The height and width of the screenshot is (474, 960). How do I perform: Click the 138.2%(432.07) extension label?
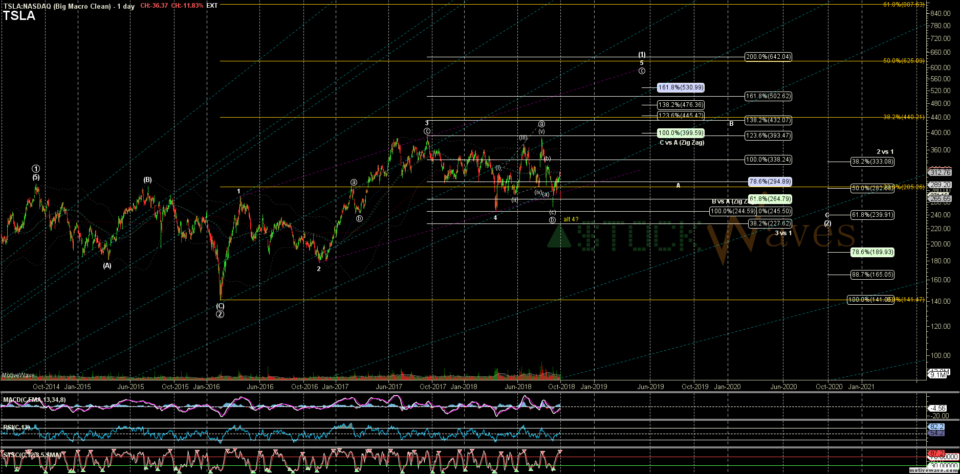(x=768, y=121)
